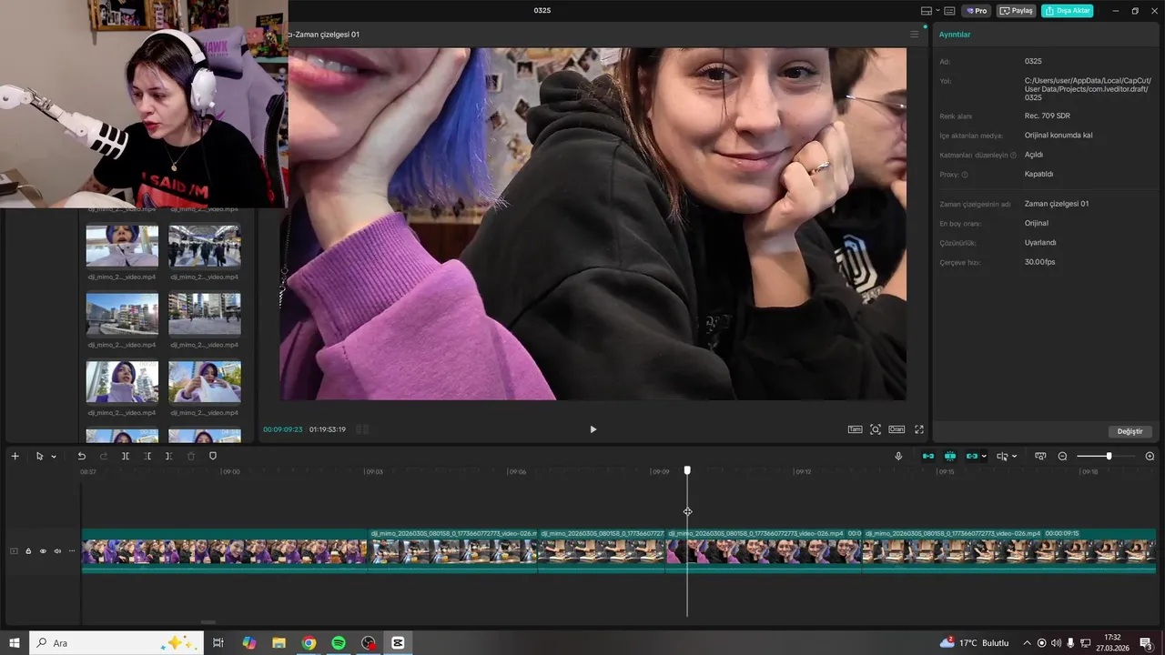Click the Proxy info icon

[x=965, y=175]
